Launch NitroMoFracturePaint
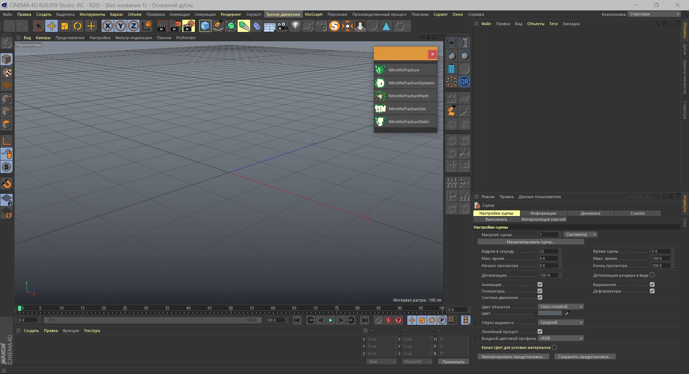Image resolution: width=689 pixels, height=374 pixels. point(406,96)
